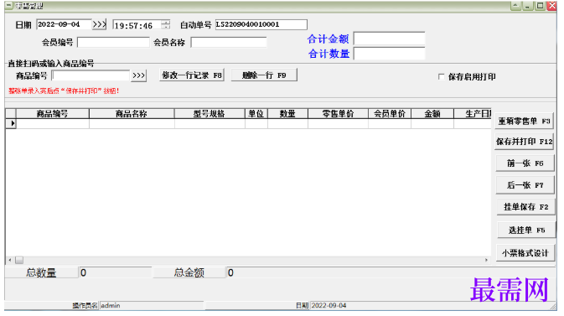Click the 商品名称 column header
The image size is (564, 316).
pos(132,114)
